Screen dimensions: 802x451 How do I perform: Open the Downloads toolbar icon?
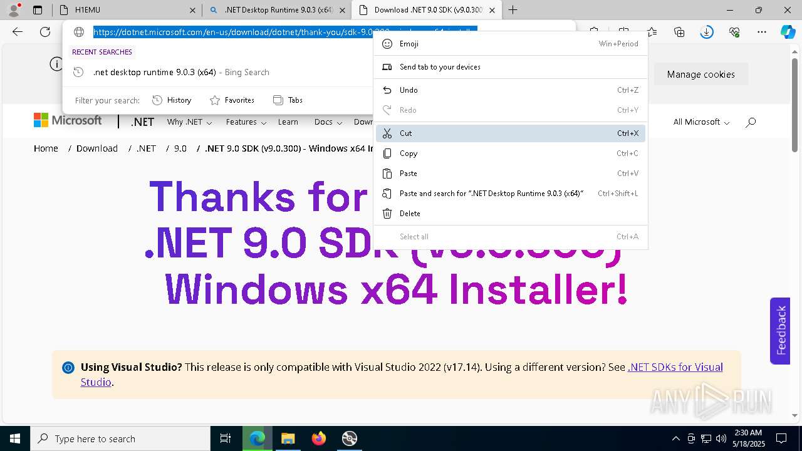707,32
